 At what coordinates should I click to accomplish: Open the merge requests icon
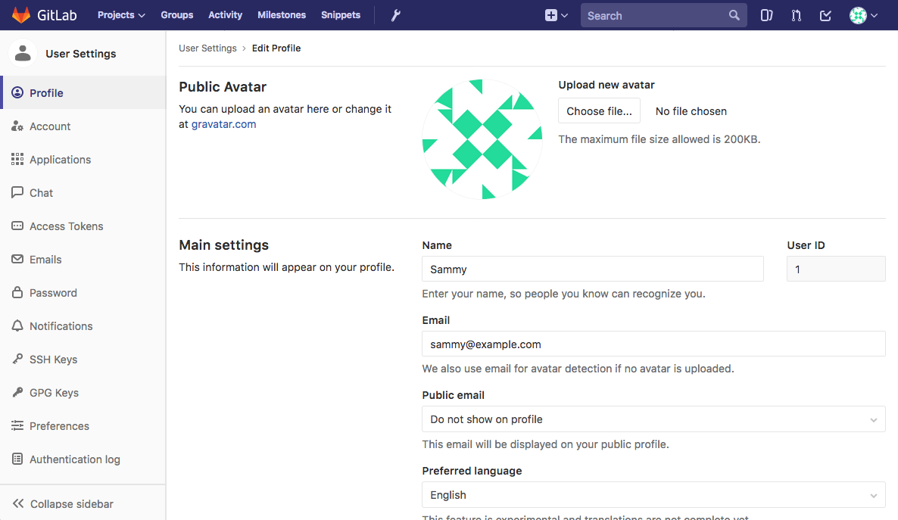[796, 14]
